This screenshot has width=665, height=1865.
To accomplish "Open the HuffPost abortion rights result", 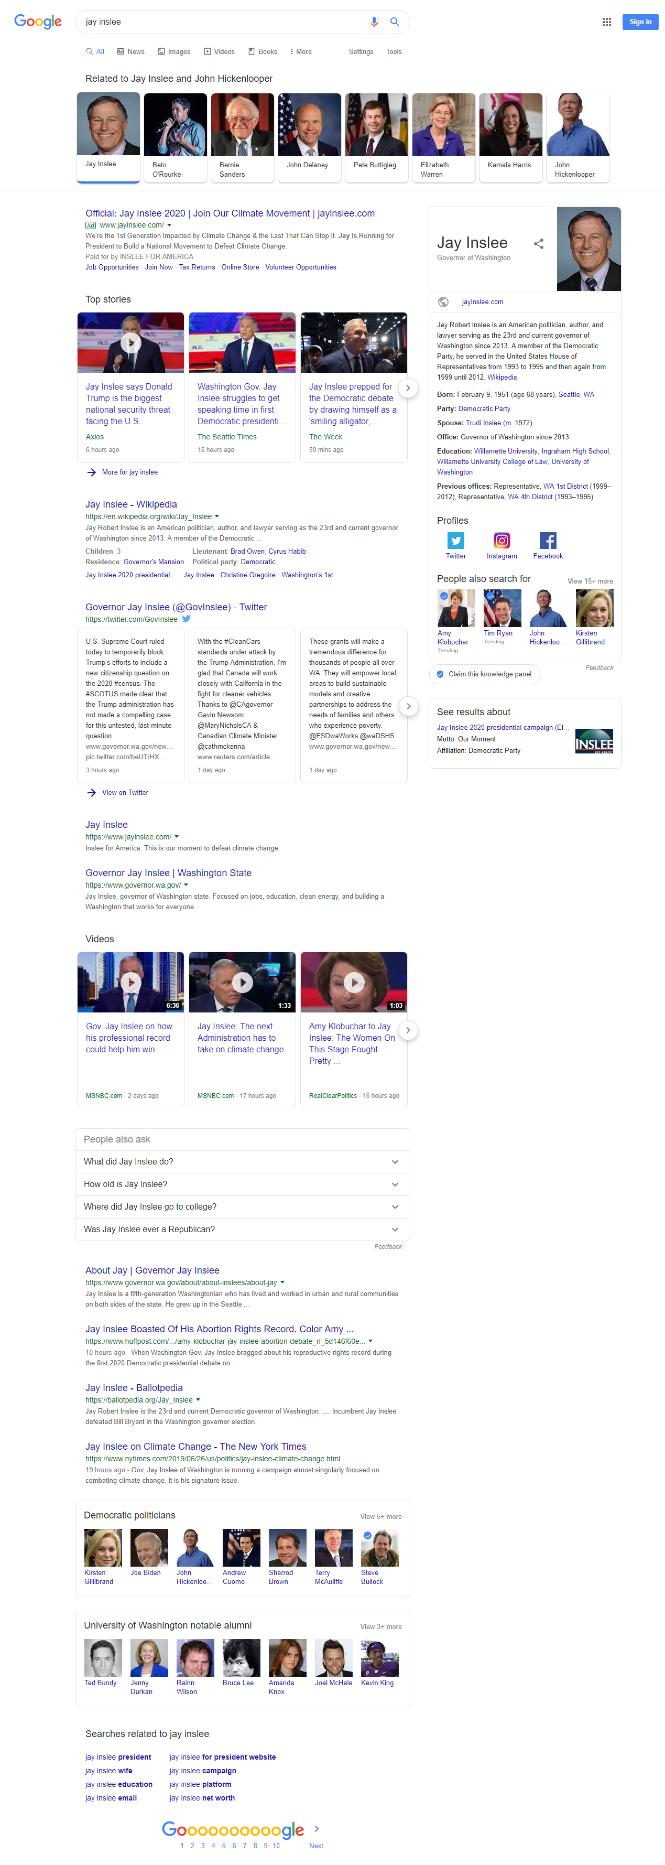I will click(x=219, y=1329).
